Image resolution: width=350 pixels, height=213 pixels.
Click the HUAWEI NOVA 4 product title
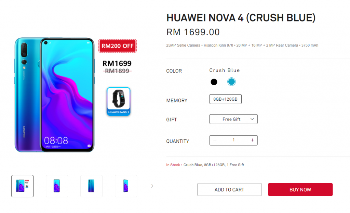241,18
